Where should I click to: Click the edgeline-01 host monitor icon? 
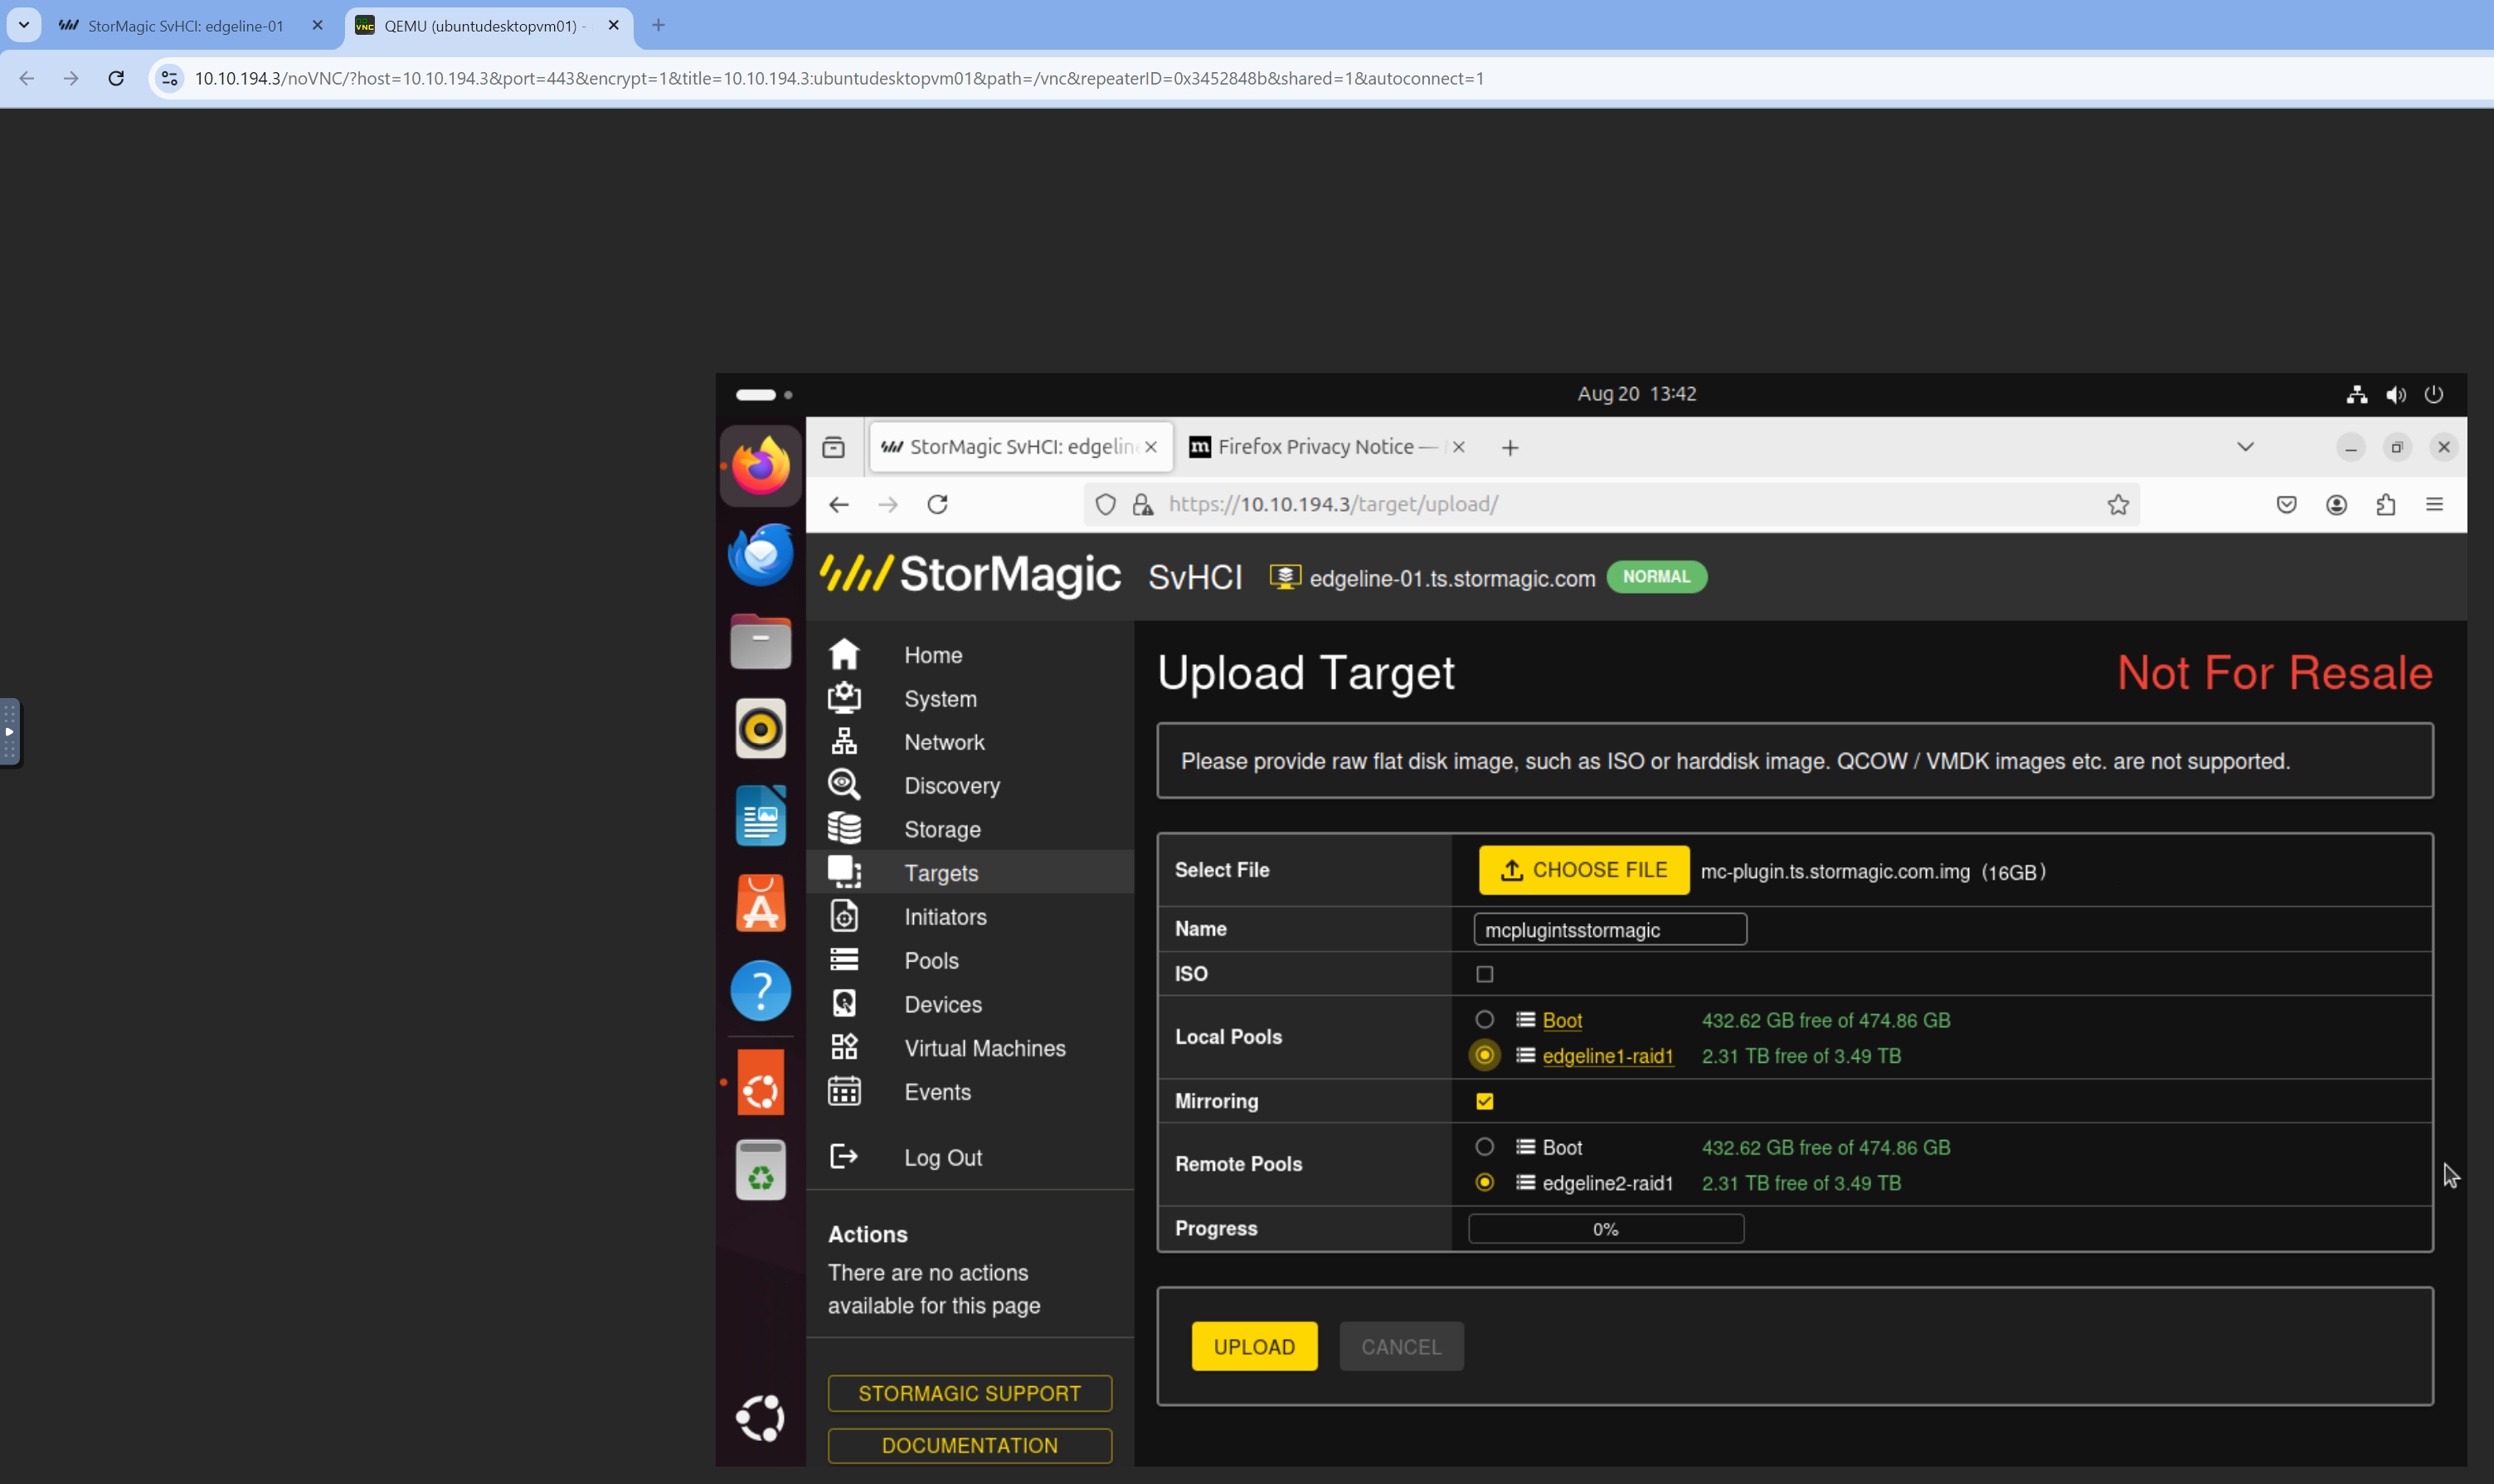tap(1285, 577)
